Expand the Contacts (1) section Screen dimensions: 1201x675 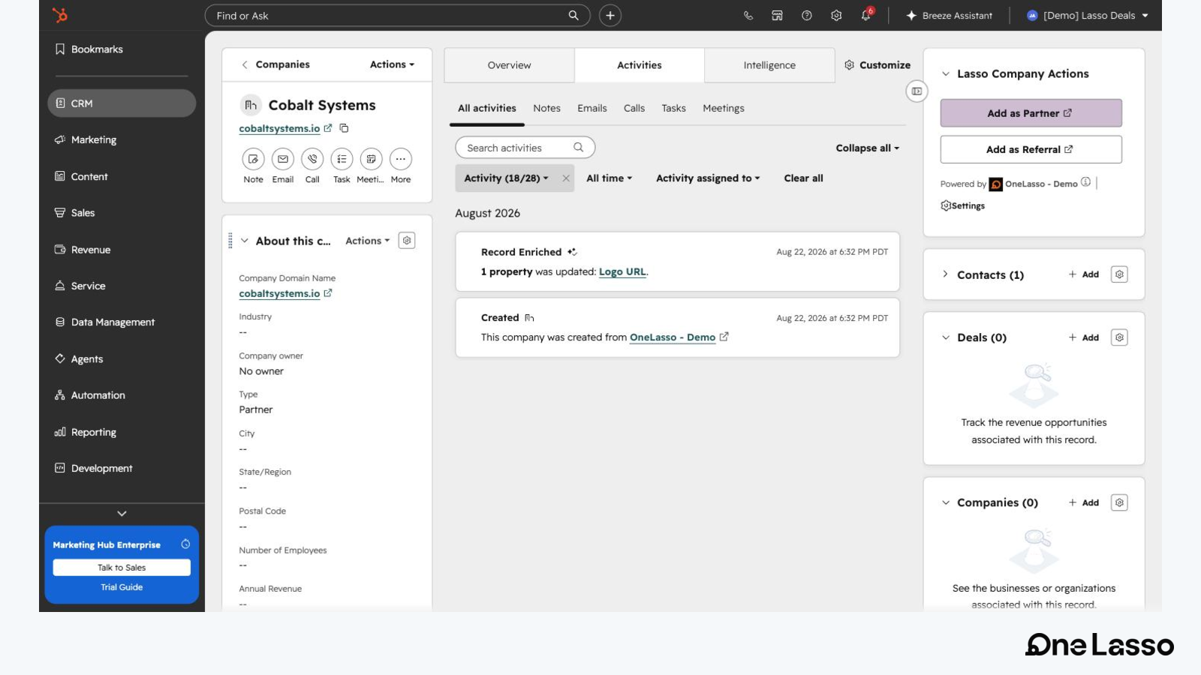(x=945, y=274)
